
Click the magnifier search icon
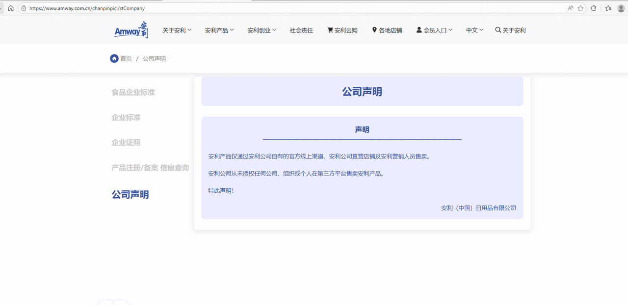(498, 30)
